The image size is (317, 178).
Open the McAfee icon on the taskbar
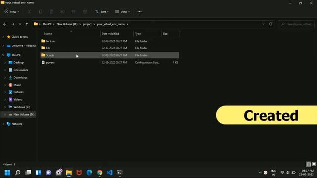tap(79, 173)
